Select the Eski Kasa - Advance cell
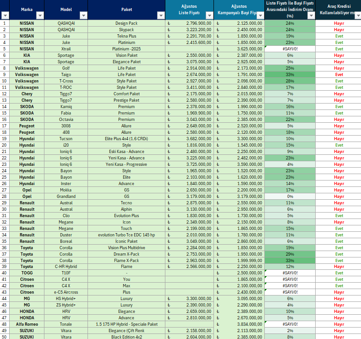The width and height of the screenshot is (361, 339). (126, 152)
